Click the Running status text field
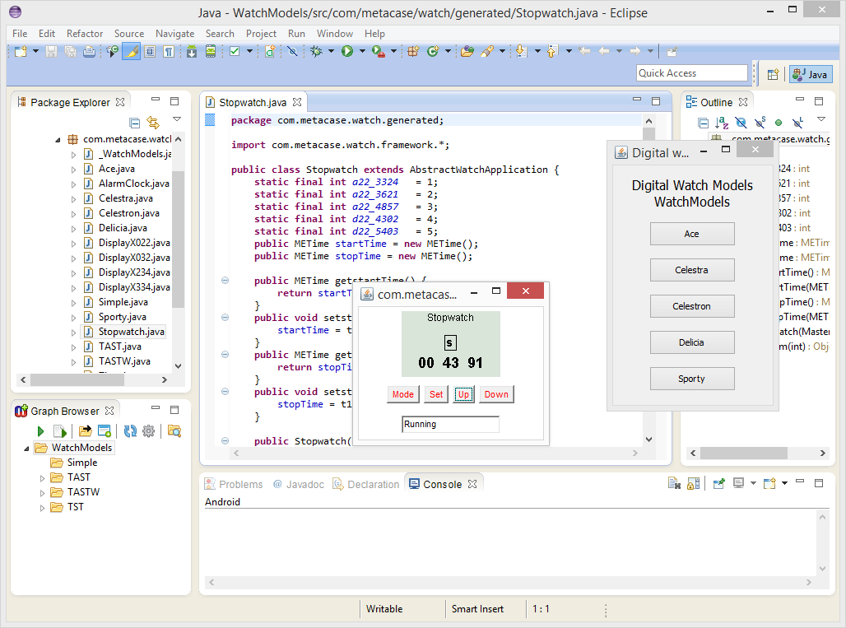 (x=450, y=424)
